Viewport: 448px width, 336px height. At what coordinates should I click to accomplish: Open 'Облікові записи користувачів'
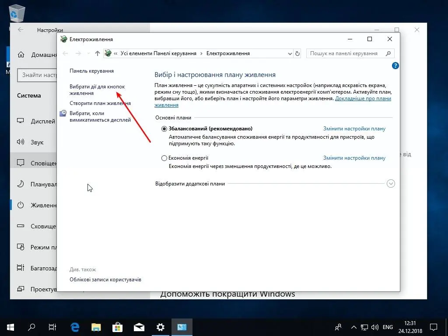tap(105, 280)
